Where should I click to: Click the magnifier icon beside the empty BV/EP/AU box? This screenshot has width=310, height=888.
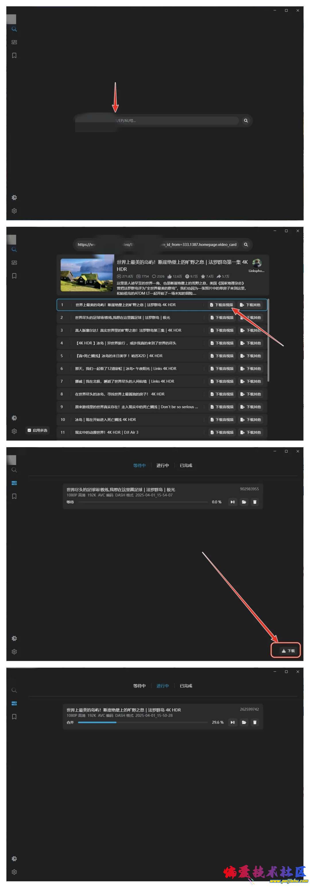coord(246,121)
